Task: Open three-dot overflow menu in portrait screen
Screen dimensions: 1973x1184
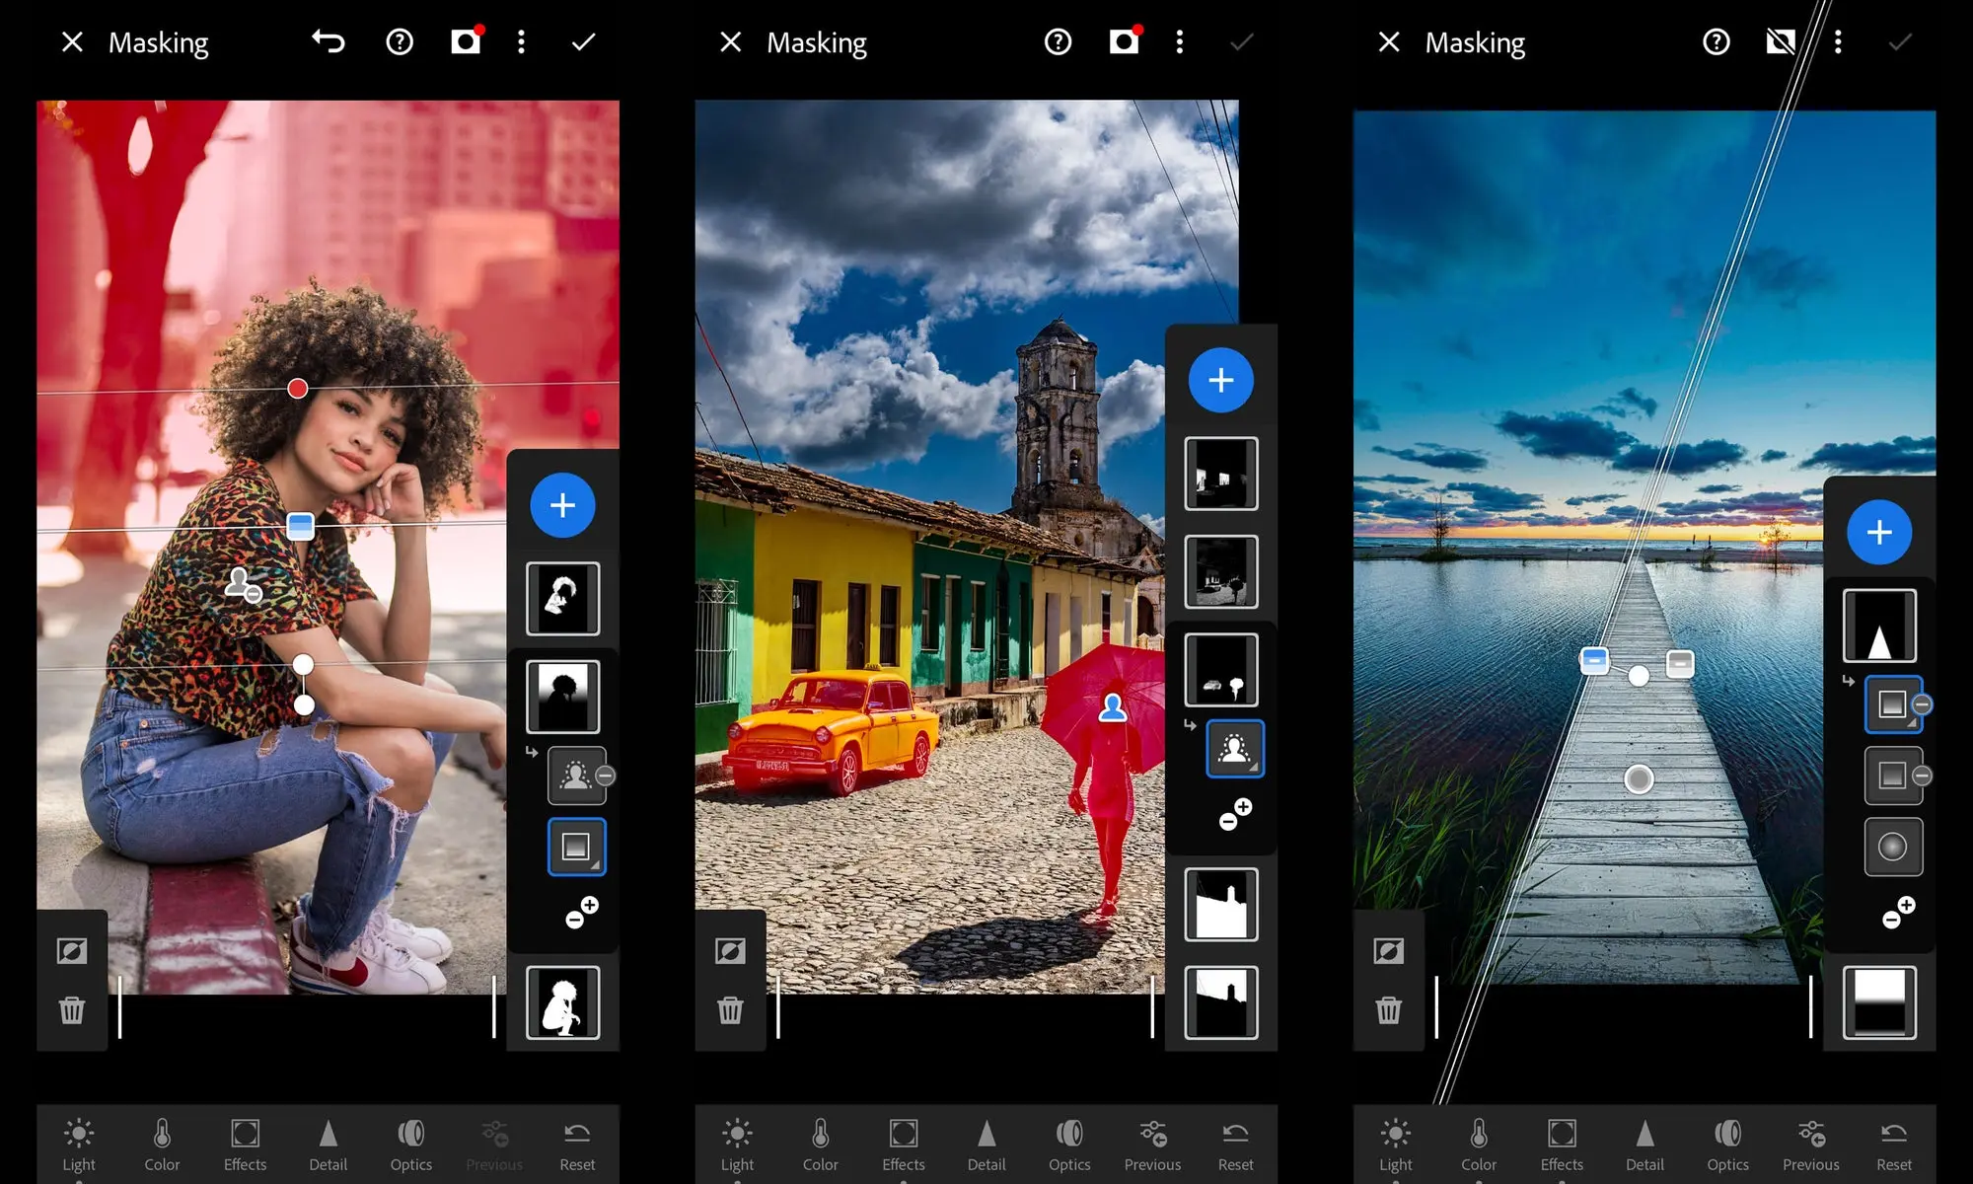Action: 521,41
